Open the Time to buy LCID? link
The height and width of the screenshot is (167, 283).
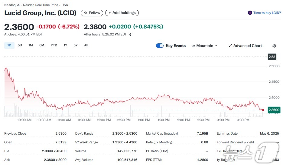[x=267, y=13]
